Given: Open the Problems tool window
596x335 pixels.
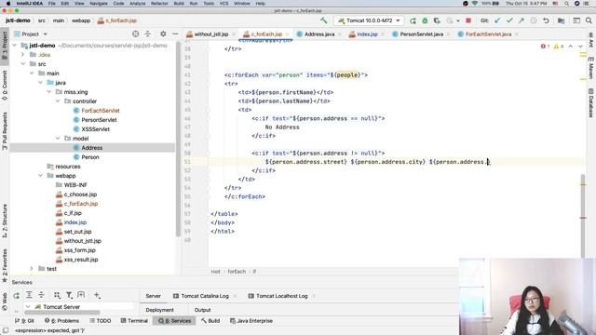Looking at the screenshot, I should [x=62, y=321].
